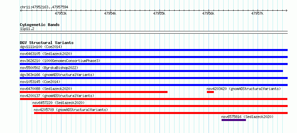Click the 47955k ruler mark
Viewport: 297px width, 133px height.
click(x=159, y=13)
